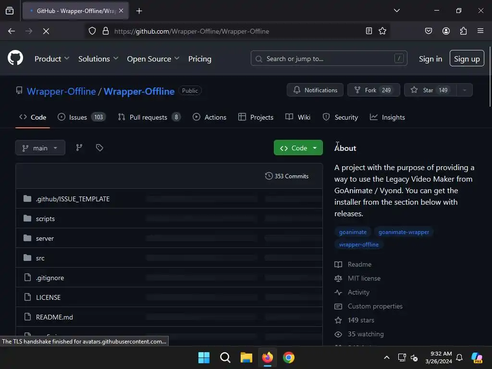Open the tracking protection shield icon
Viewport: 492px width, 369px height.
92,31
